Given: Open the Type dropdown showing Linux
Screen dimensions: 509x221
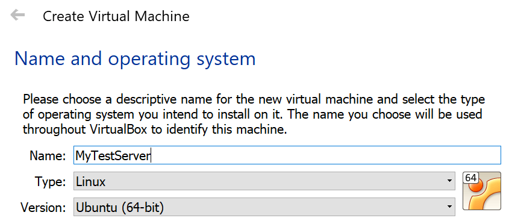Looking at the screenshot, I should tap(264, 181).
